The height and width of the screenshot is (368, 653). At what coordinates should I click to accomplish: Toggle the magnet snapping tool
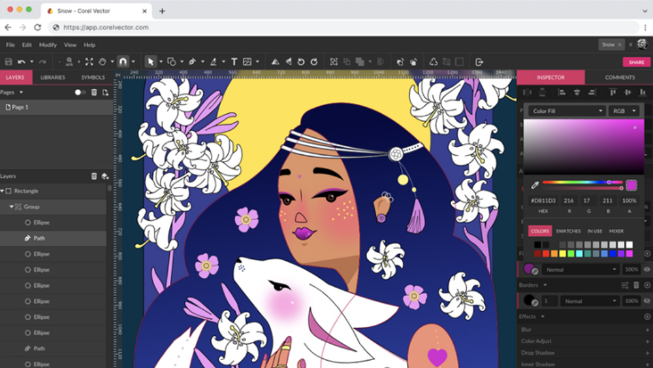pyautogui.click(x=123, y=61)
